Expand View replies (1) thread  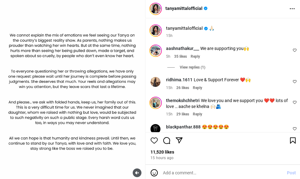(x=192, y=67)
